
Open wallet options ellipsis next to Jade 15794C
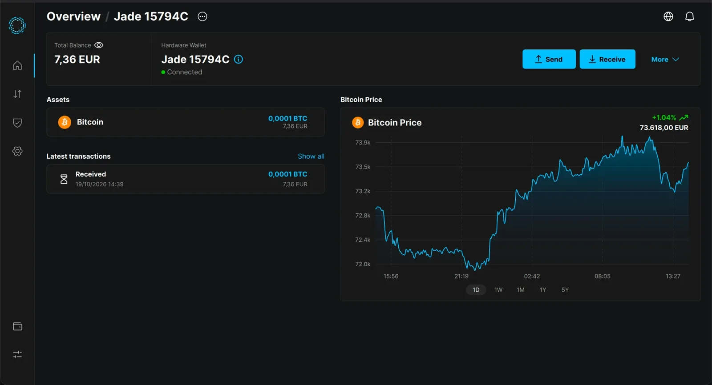tap(202, 16)
